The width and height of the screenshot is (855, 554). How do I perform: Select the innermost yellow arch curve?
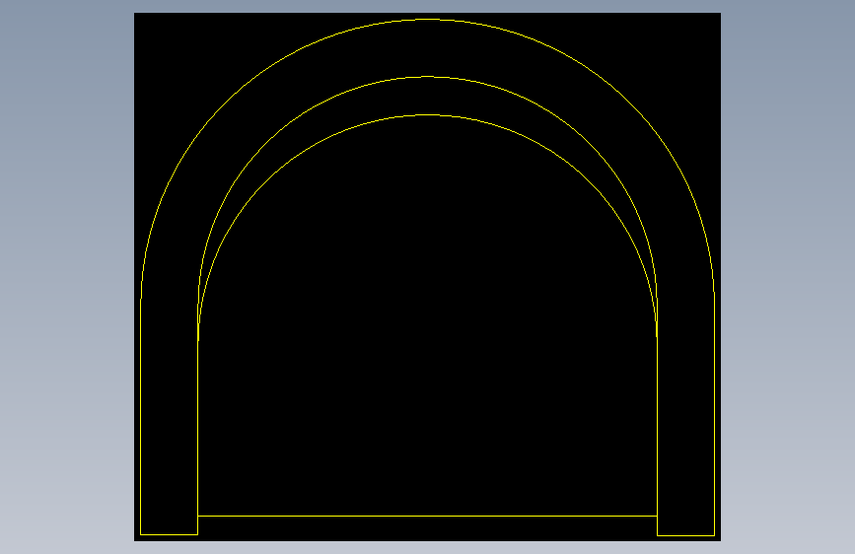click(428, 115)
